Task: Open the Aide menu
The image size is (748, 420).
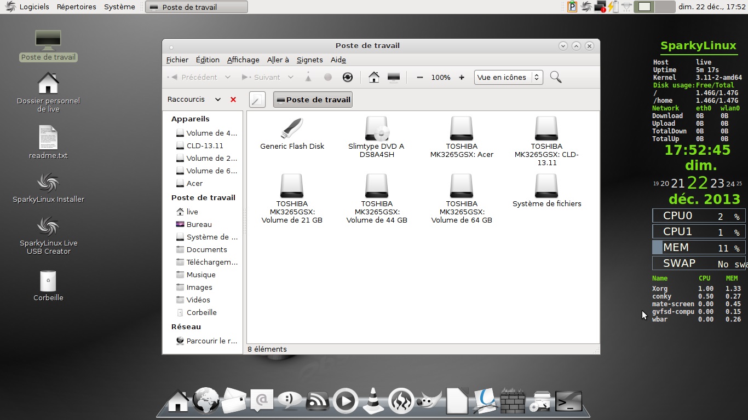Action: 338,60
